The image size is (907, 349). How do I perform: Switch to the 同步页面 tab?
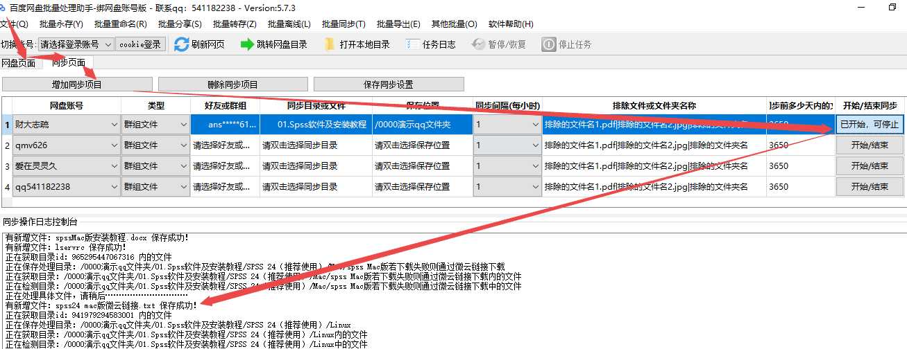pos(69,63)
